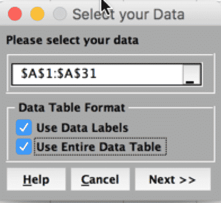Uncheck the Use Data Labels checkbox
Viewport: 221px width, 203px height.
tap(24, 127)
